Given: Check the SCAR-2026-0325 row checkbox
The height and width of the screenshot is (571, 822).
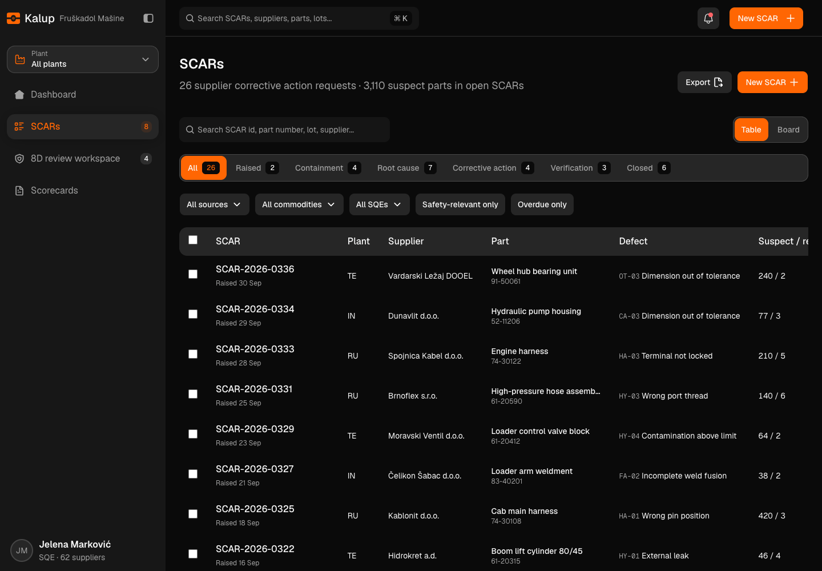Looking at the screenshot, I should click(193, 514).
